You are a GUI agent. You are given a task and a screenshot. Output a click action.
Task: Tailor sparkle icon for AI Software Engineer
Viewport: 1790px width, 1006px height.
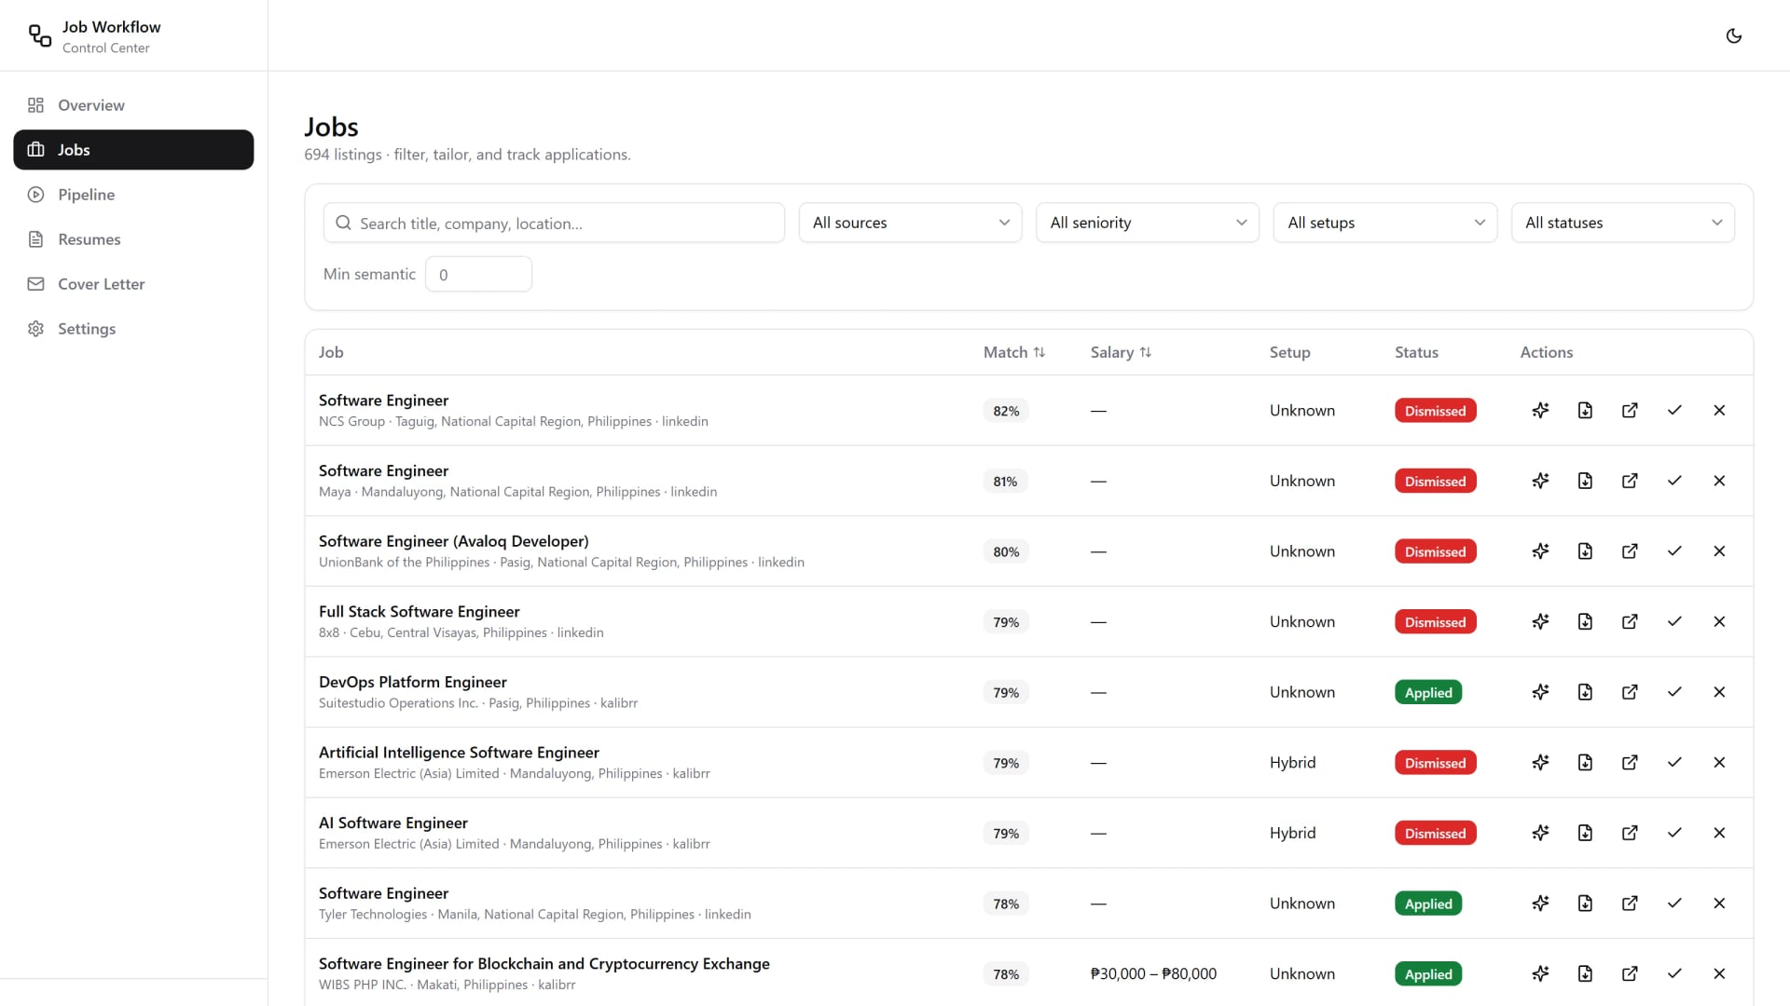[1540, 833]
